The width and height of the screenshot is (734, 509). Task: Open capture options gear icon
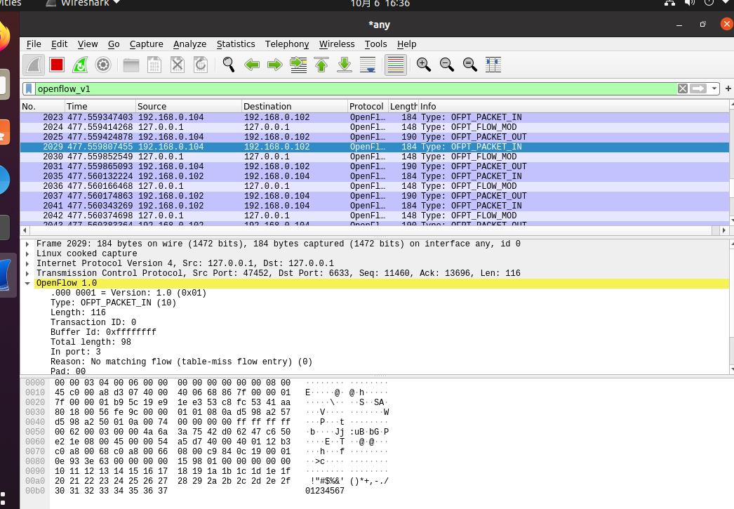(103, 65)
